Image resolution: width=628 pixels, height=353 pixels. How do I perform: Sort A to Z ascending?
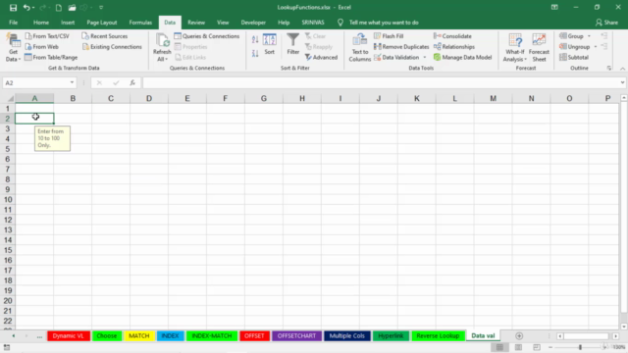[x=255, y=39]
